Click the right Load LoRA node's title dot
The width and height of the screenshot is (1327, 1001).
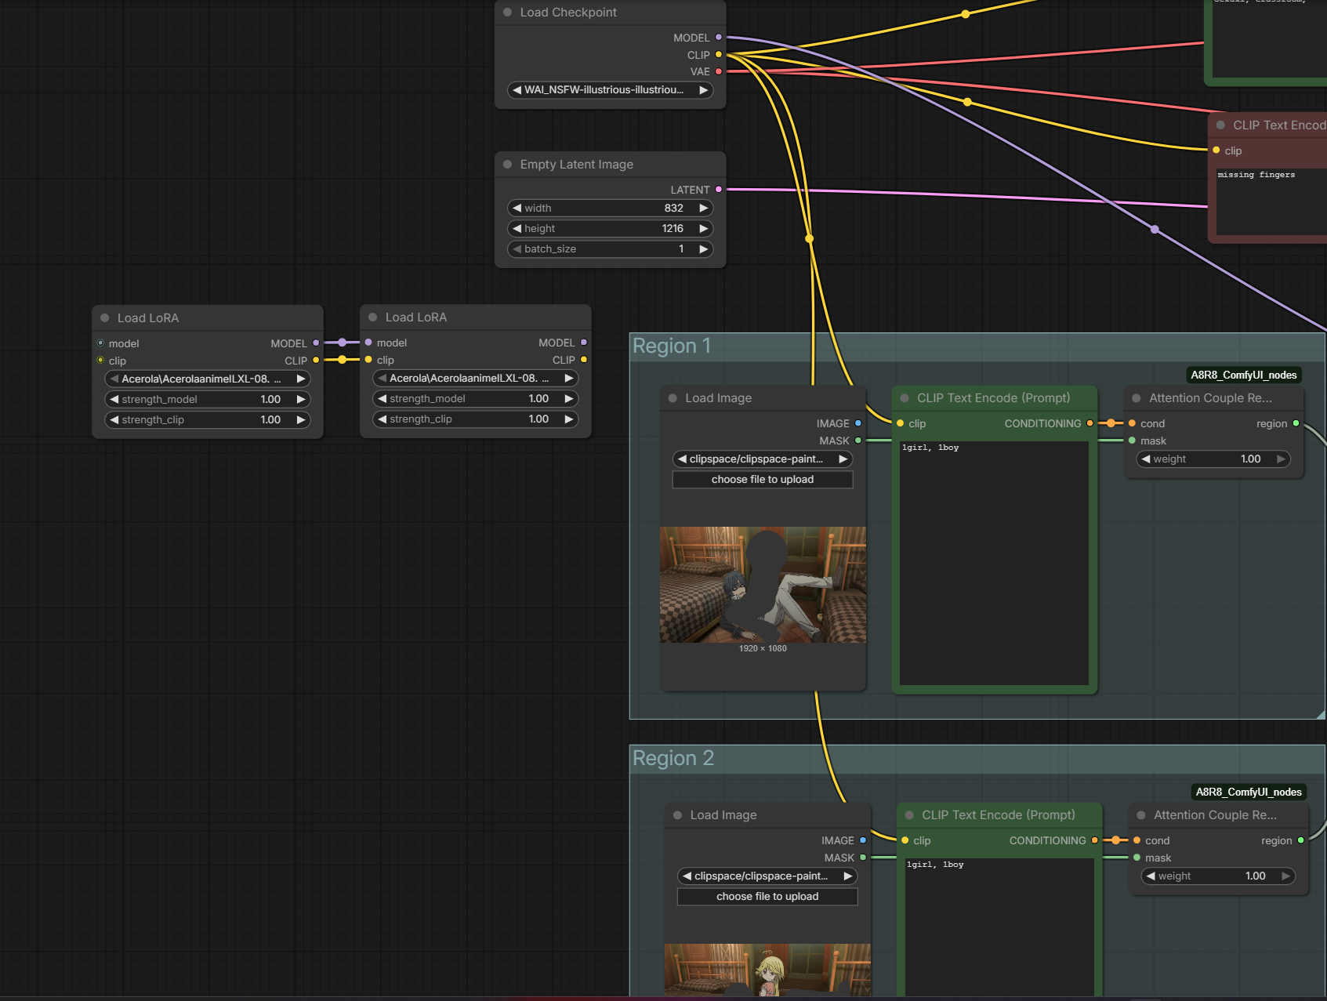pyautogui.click(x=372, y=317)
